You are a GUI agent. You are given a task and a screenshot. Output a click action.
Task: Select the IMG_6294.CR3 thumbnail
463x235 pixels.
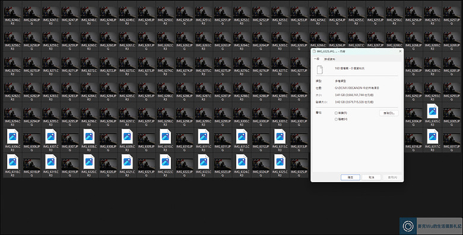point(12,114)
